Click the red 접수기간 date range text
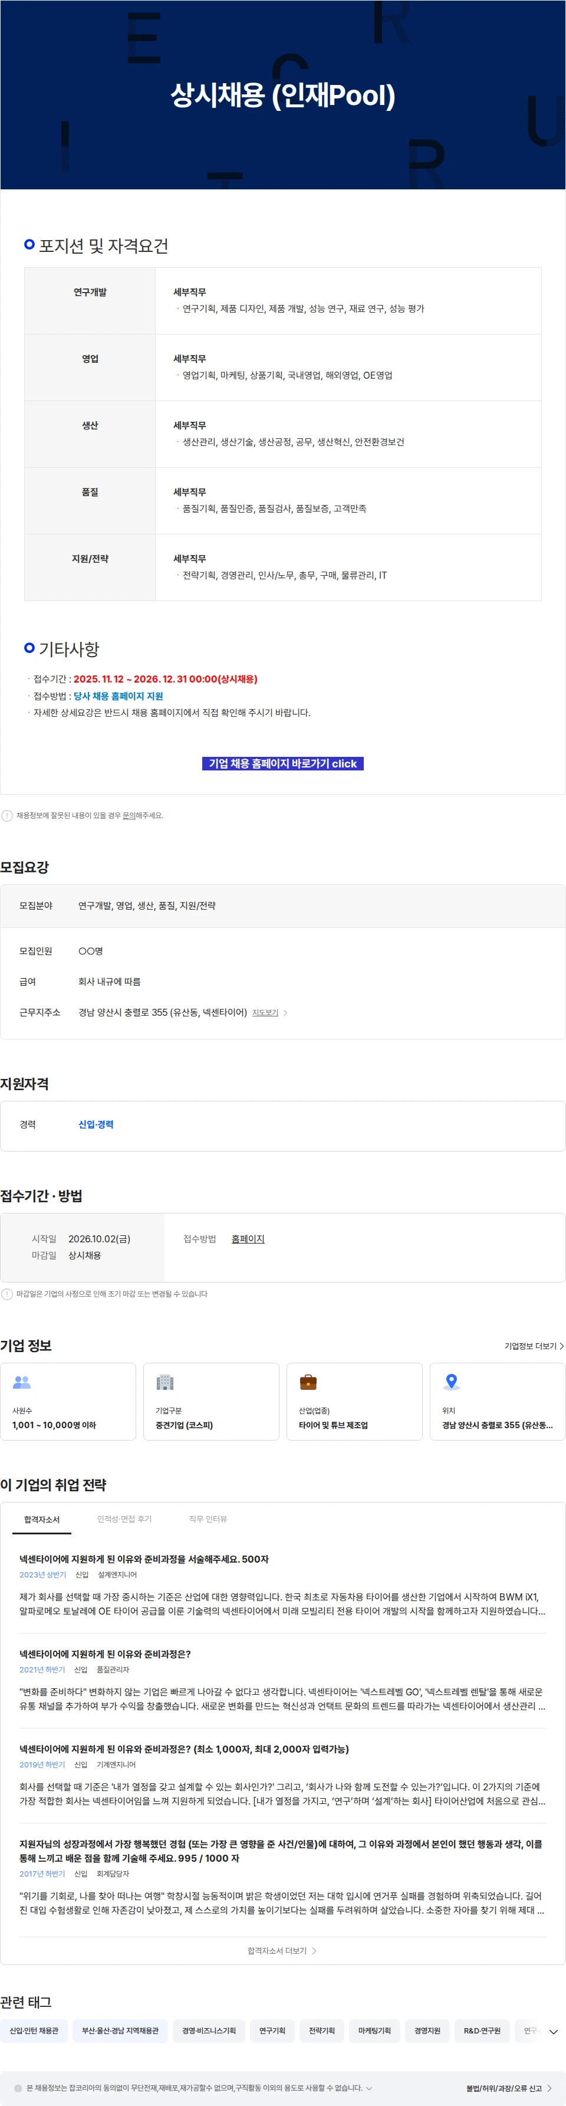This screenshot has height=2106, width=566. (165, 678)
